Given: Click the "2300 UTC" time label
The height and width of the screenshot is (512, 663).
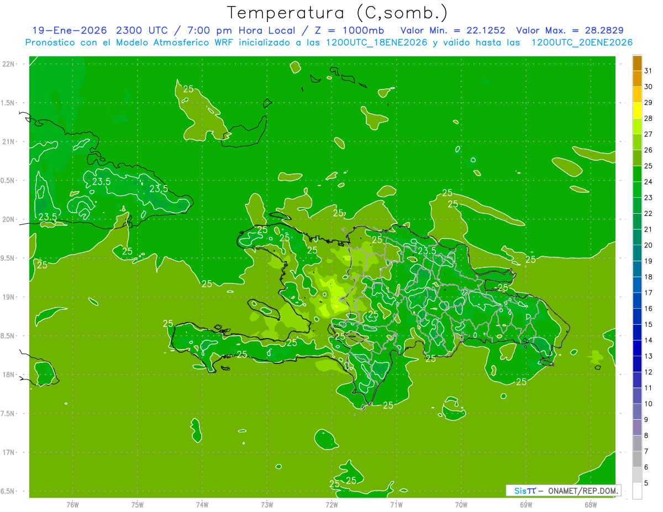Looking at the screenshot, I should tap(143, 30).
